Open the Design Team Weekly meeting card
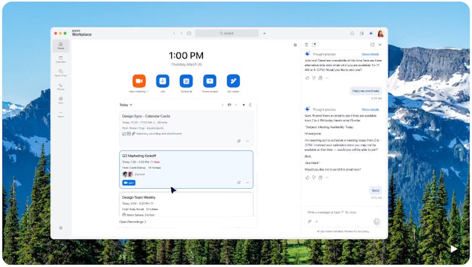 coord(186,204)
